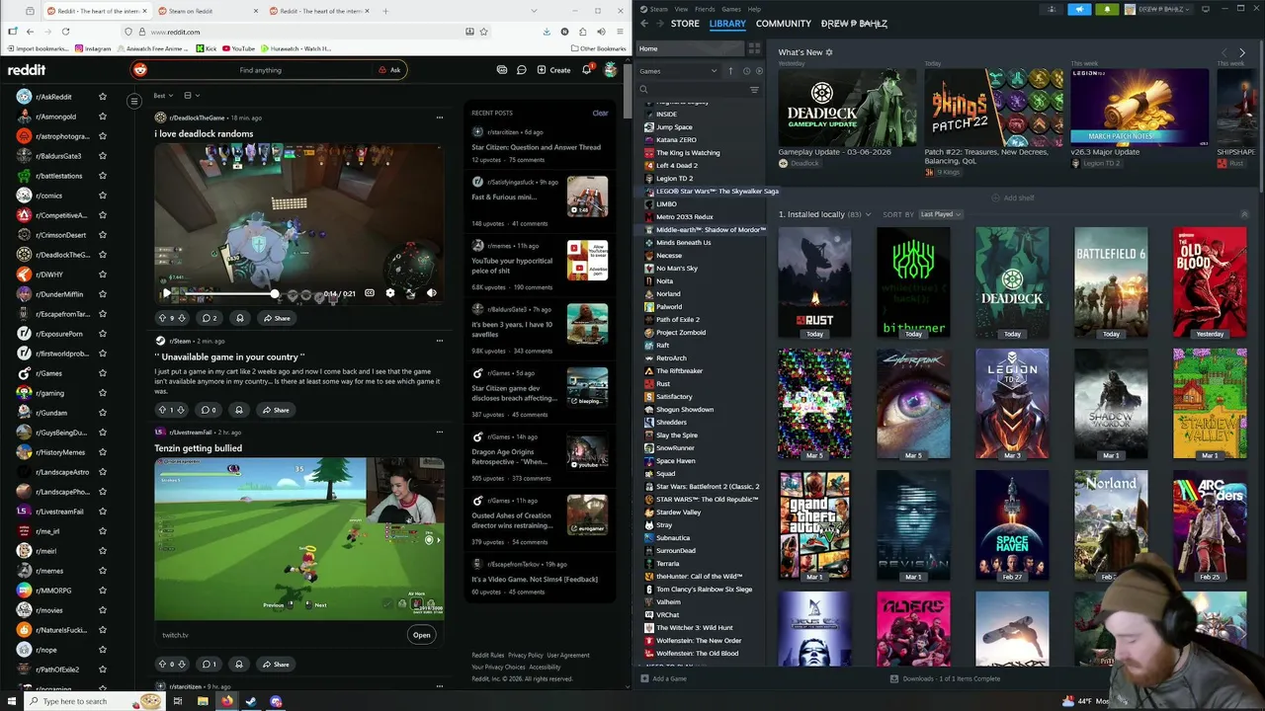Screen dimensions: 1265x711
Task: Collapse the Installed locally shelf
Action: click(x=1244, y=214)
